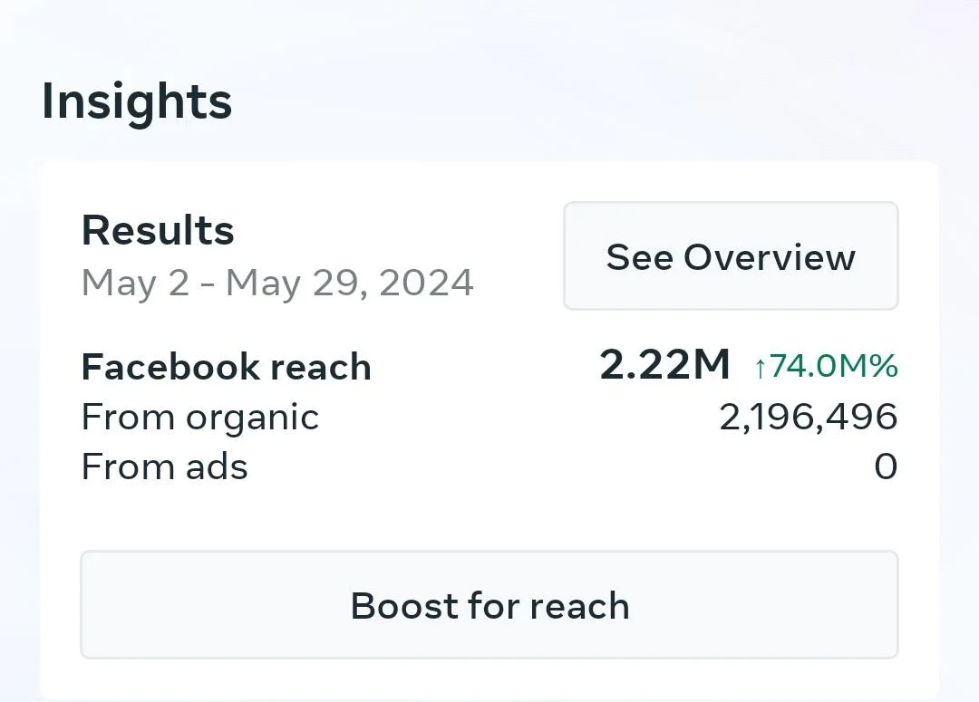Click the Insights page title
This screenshot has height=702, width=979.
click(x=137, y=101)
